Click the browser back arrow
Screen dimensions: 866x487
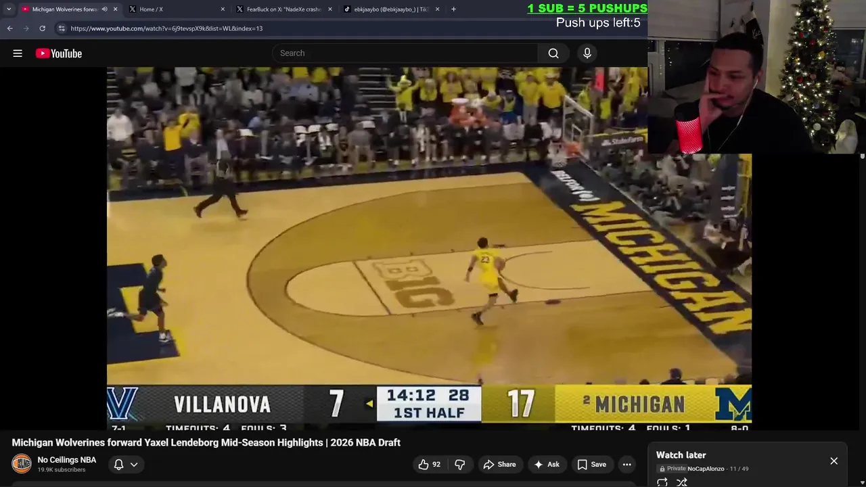pyautogui.click(x=9, y=28)
